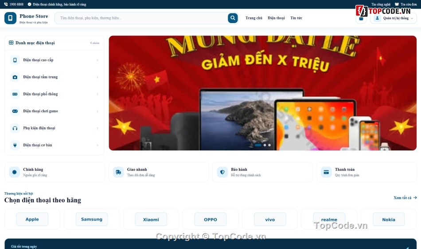Viewport: 421px width, 249px height.
Task: Click the Điện thoại cơ bản category label
Action: [38, 145]
